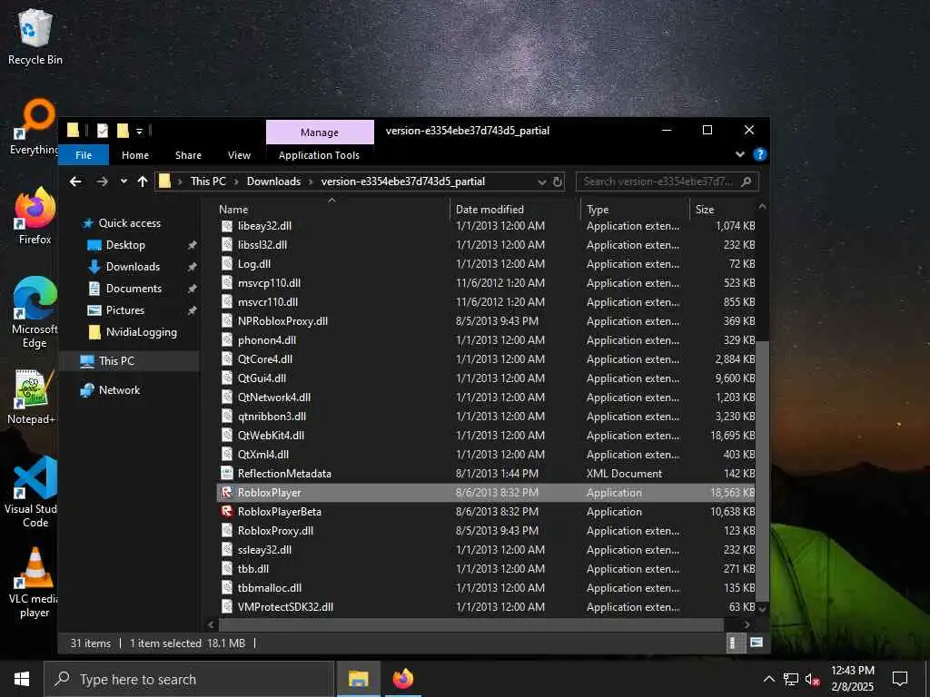Select the RobloxPlayerBeta application icon

point(226,512)
